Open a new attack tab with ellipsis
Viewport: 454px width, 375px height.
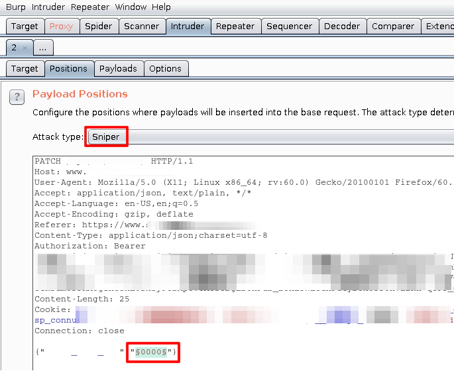coord(42,48)
